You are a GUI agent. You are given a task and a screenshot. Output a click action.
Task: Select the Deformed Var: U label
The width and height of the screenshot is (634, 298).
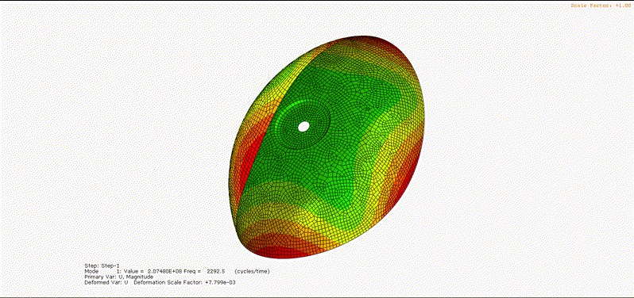(106, 283)
